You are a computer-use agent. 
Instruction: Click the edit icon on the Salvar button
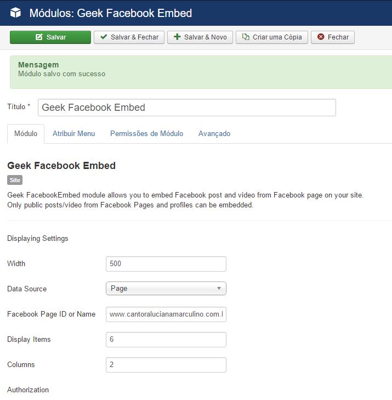click(39, 37)
